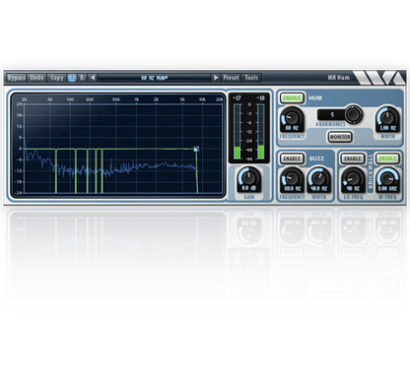
Task: Click the 'MR Hum' plugin title
Action: click(x=339, y=78)
